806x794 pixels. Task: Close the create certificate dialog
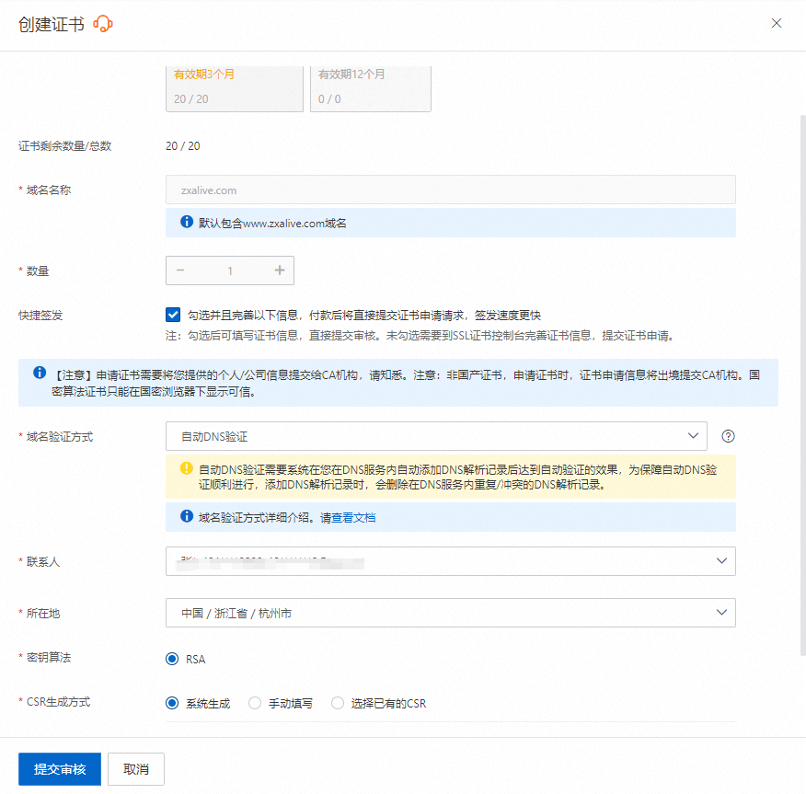pos(777,23)
